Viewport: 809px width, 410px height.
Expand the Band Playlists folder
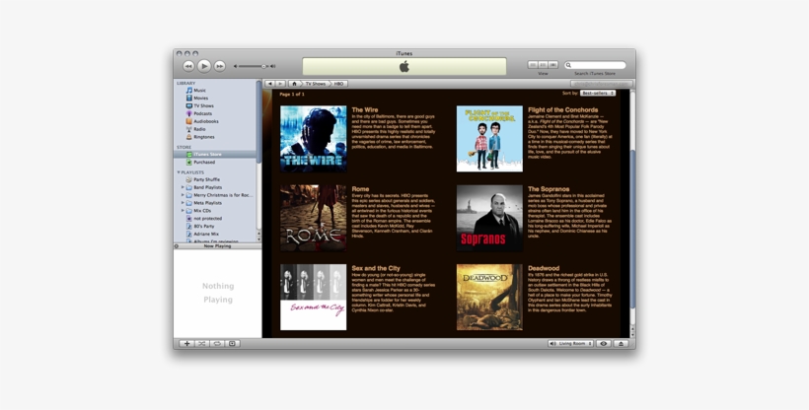click(x=183, y=187)
